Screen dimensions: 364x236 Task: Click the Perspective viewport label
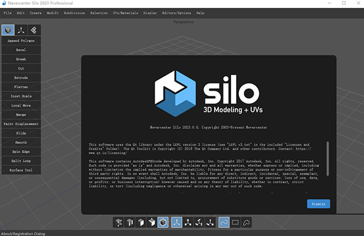183,22
